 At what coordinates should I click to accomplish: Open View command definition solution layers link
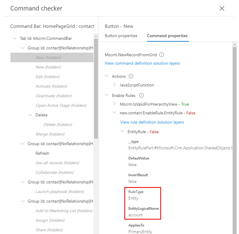142,63
